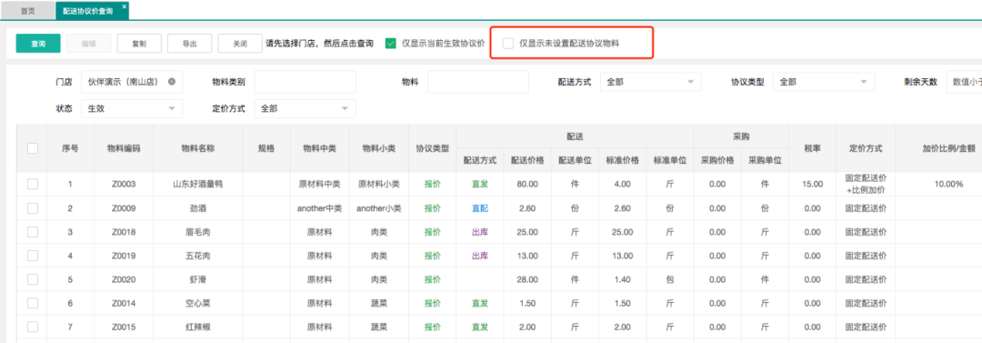Click another中类 category cell

(x=319, y=207)
